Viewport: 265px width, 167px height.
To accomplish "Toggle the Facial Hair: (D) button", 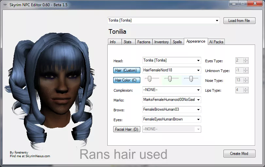I will tap(127, 129).
